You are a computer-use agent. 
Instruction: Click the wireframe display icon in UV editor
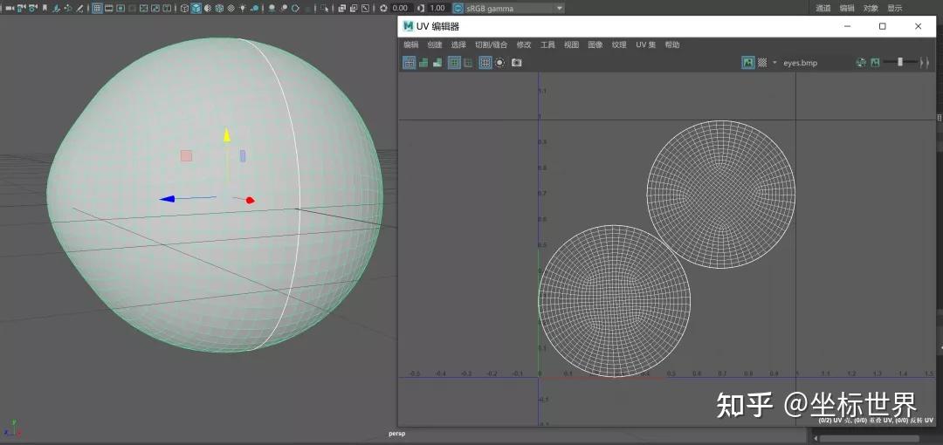tap(410, 63)
